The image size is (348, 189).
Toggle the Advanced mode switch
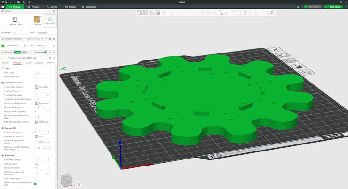click(x=46, y=53)
